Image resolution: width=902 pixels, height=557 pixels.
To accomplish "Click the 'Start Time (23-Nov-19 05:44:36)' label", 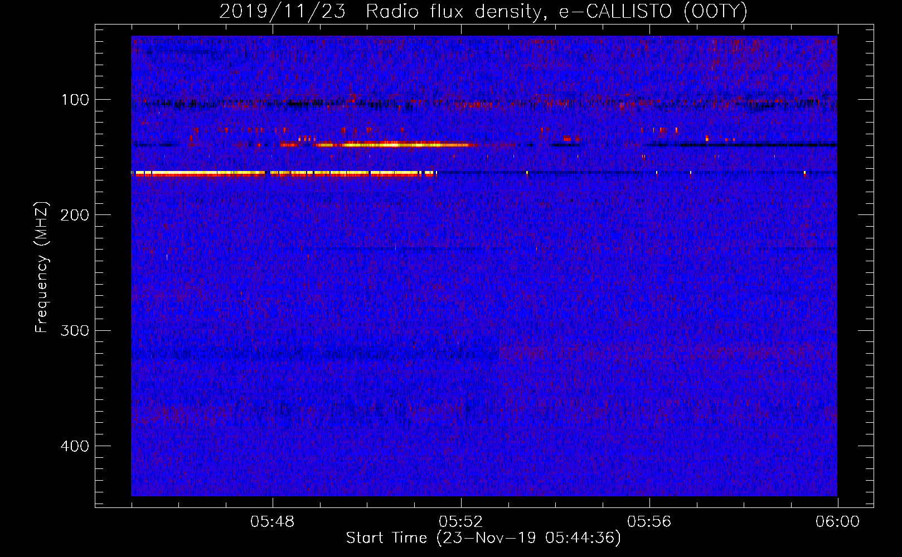I will point(483,538).
